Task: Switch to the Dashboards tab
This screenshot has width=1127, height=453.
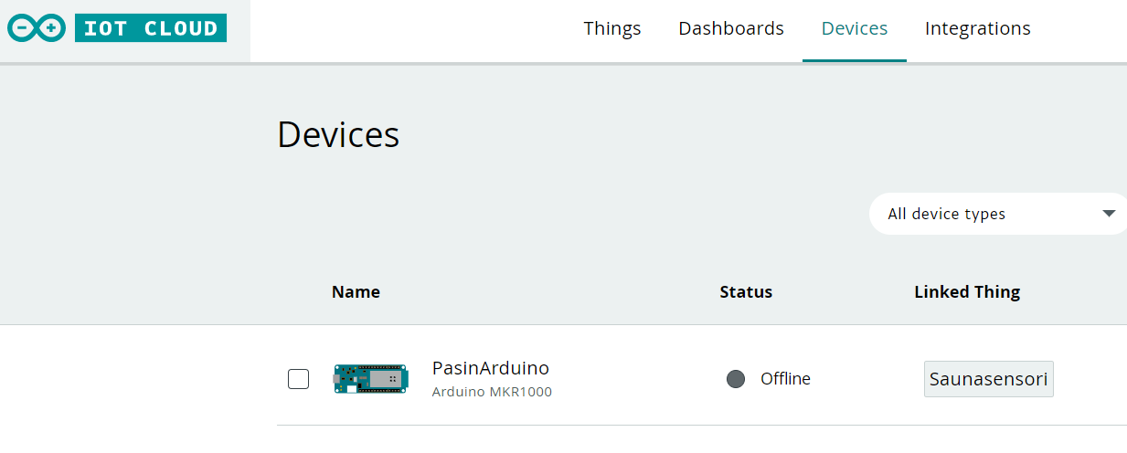Action: click(731, 28)
